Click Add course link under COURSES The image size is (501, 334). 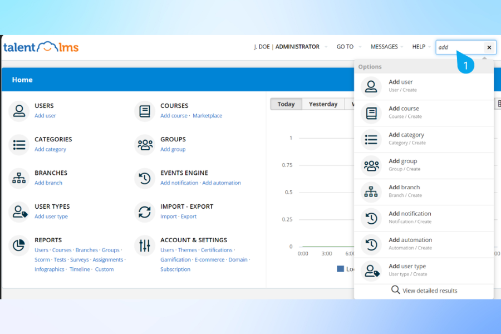pos(174,116)
